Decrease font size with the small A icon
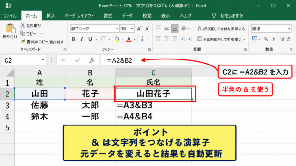Image resolution: width=296 pixels, height=166 pixels. [147, 29]
